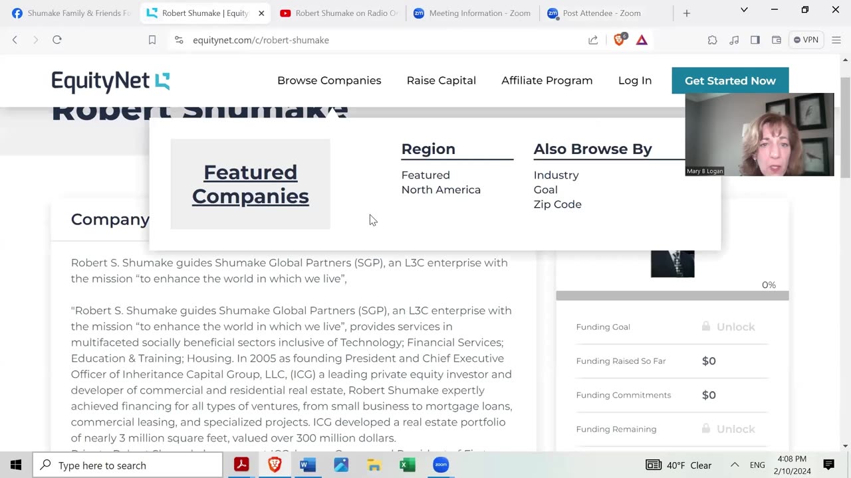Browse by Zip Code link
Image resolution: width=851 pixels, height=478 pixels.
(x=557, y=204)
